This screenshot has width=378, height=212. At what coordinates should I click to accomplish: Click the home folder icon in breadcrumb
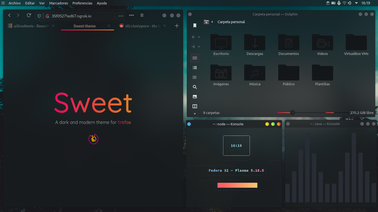[x=206, y=22]
